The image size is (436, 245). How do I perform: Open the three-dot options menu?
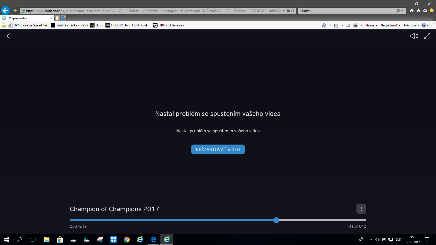coord(361,209)
